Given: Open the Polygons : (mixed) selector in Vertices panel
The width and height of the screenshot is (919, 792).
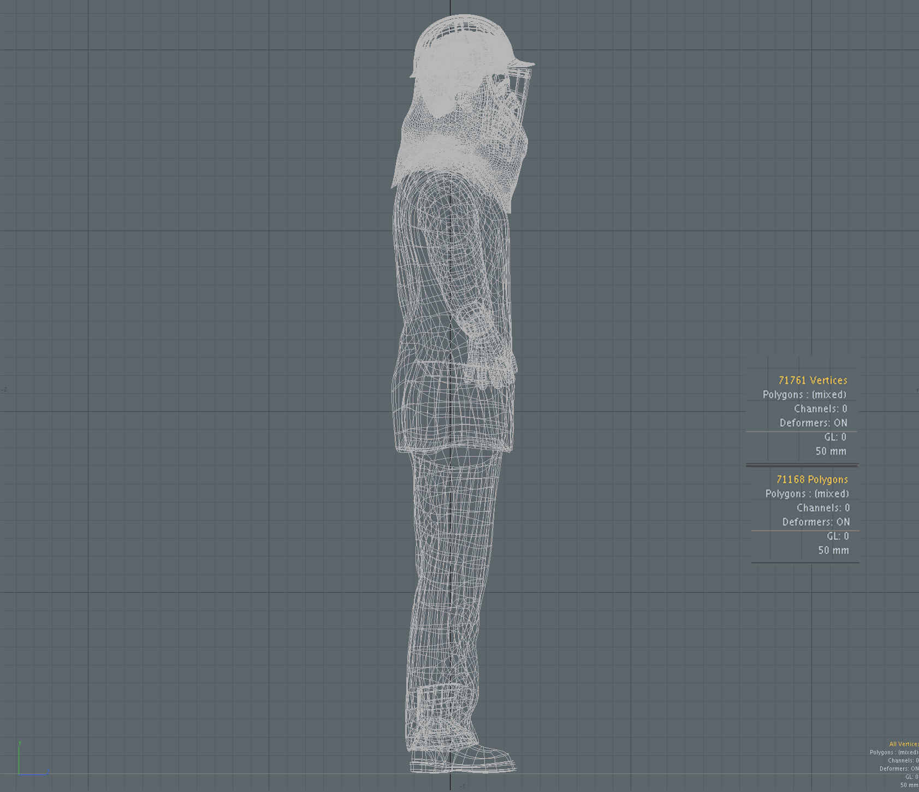Looking at the screenshot, I should [x=804, y=394].
